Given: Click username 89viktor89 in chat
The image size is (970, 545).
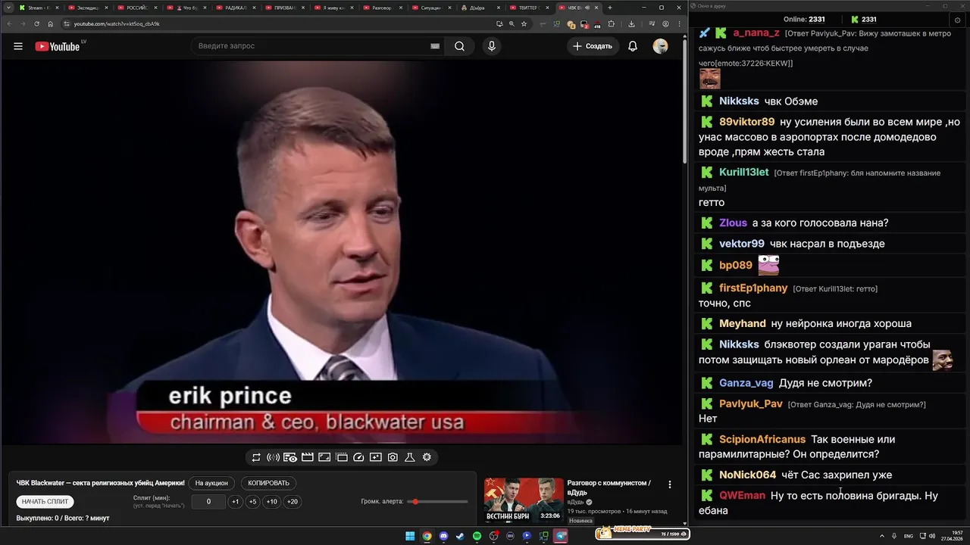Looking at the screenshot, I should pos(747,121).
